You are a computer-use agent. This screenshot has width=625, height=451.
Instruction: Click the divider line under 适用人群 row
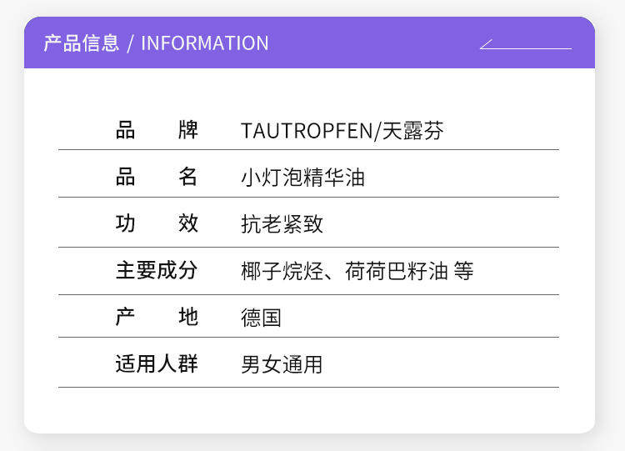308,387
